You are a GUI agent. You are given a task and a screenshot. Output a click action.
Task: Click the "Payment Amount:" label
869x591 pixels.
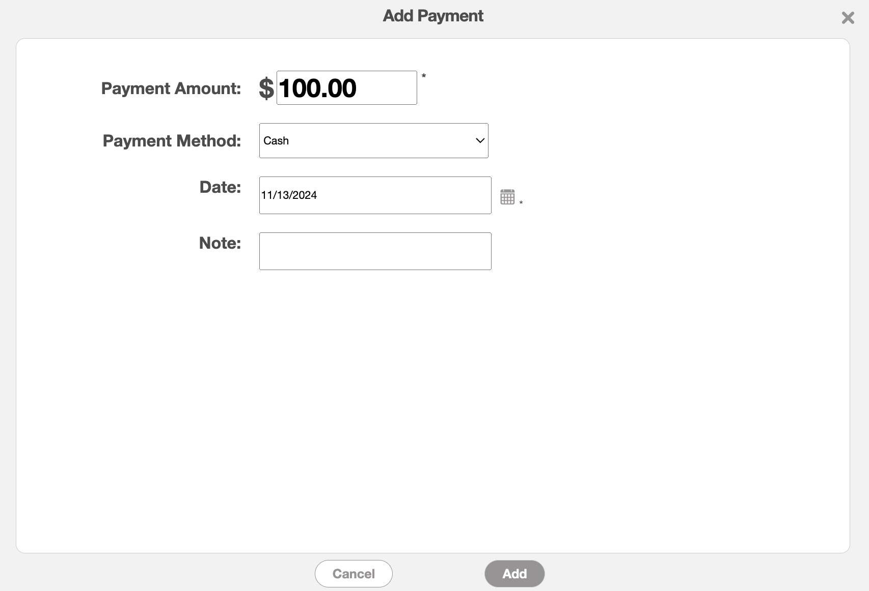(171, 88)
